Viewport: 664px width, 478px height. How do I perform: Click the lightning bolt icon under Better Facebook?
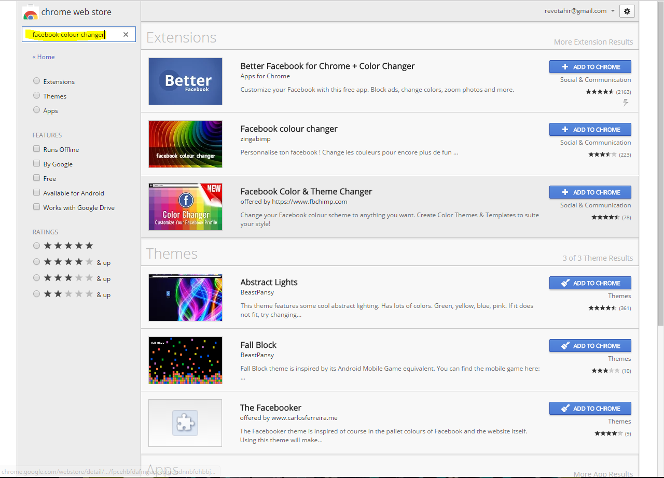(x=626, y=103)
